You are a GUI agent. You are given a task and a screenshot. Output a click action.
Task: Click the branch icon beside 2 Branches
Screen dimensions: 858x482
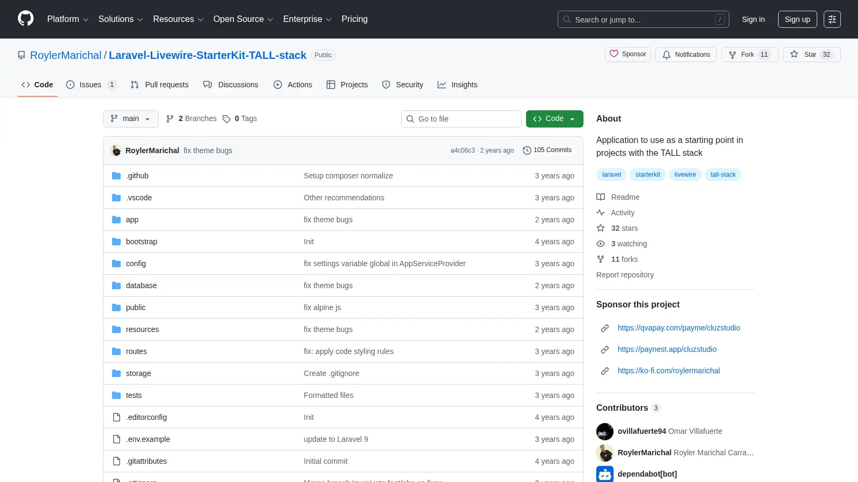pyautogui.click(x=170, y=119)
